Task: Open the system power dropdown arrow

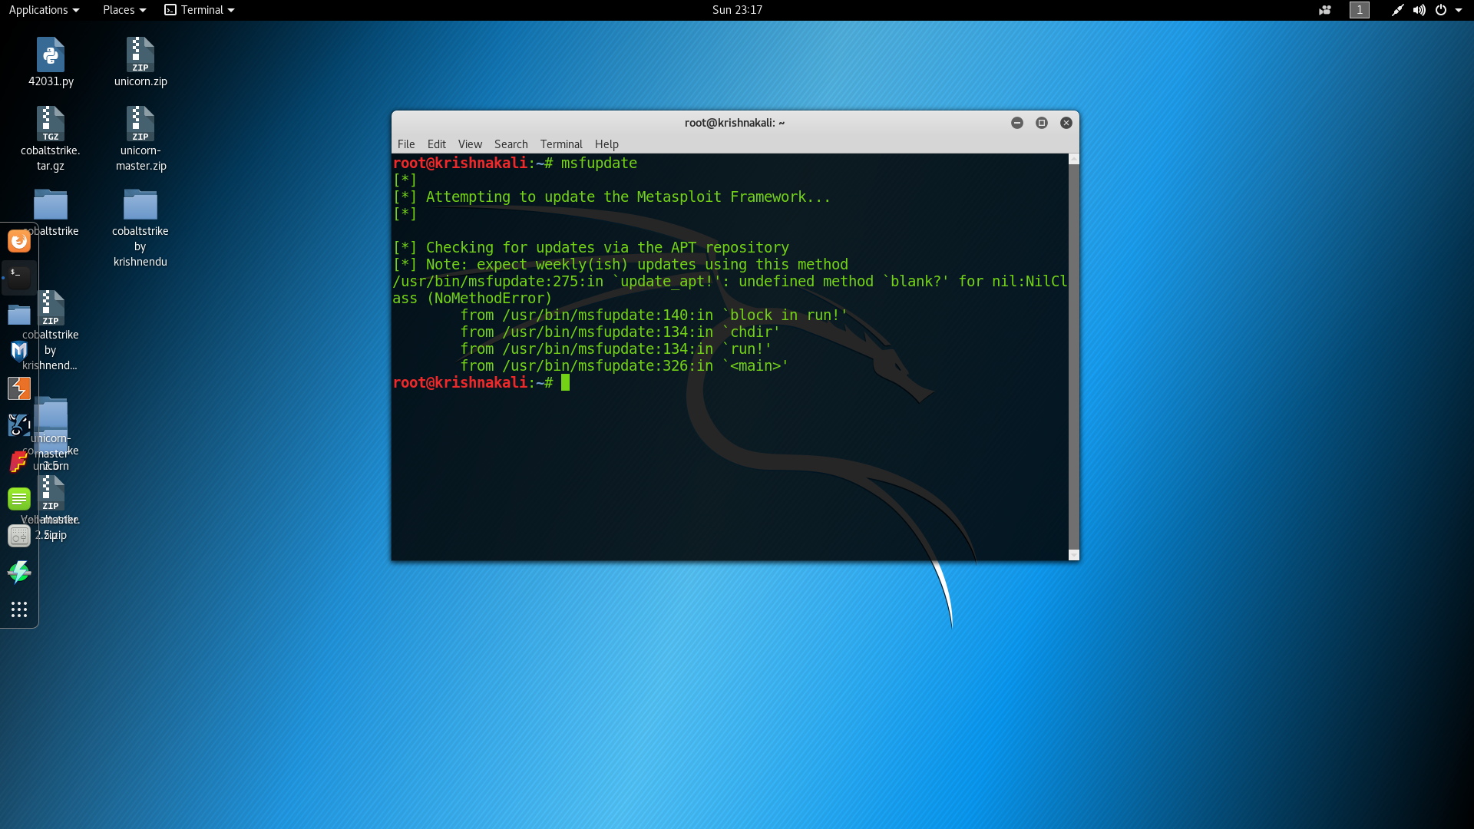Action: pyautogui.click(x=1459, y=10)
